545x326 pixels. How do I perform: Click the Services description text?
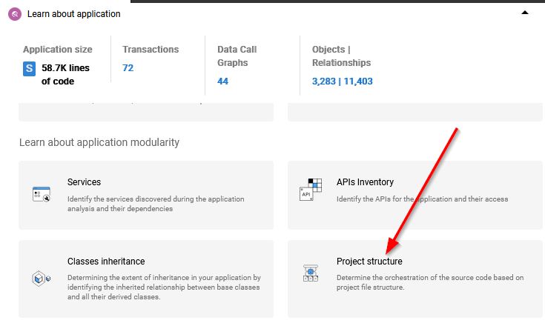[x=156, y=204]
